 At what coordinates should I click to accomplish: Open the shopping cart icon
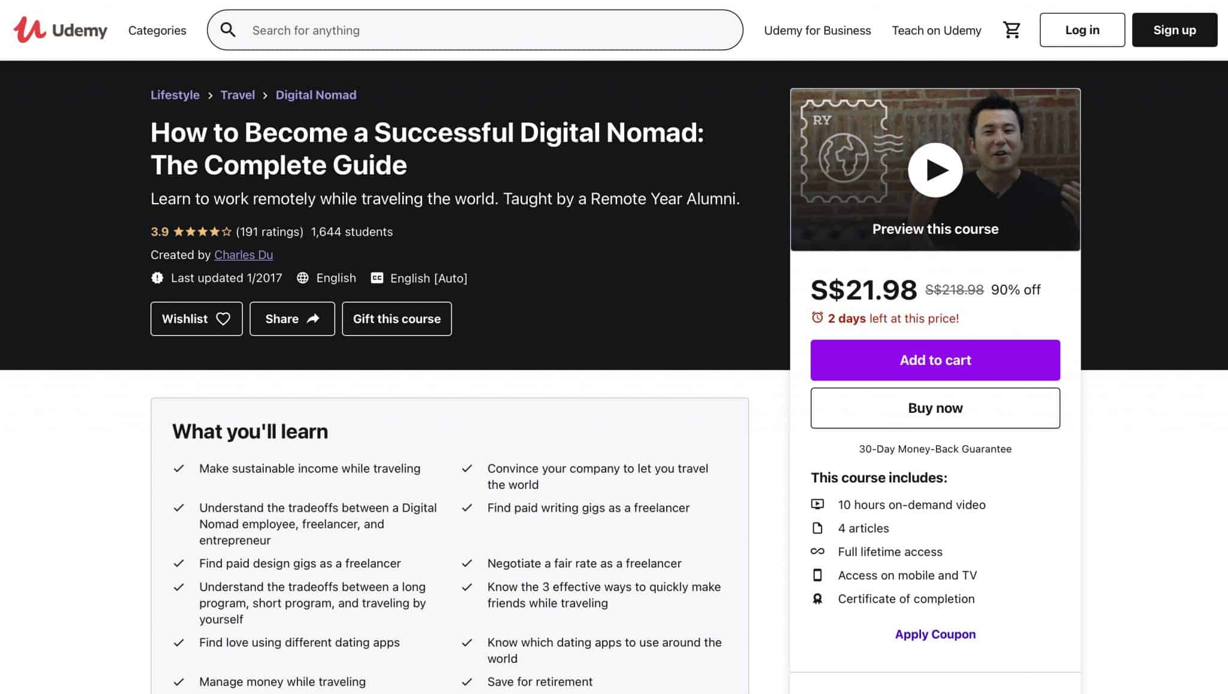tap(1012, 30)
